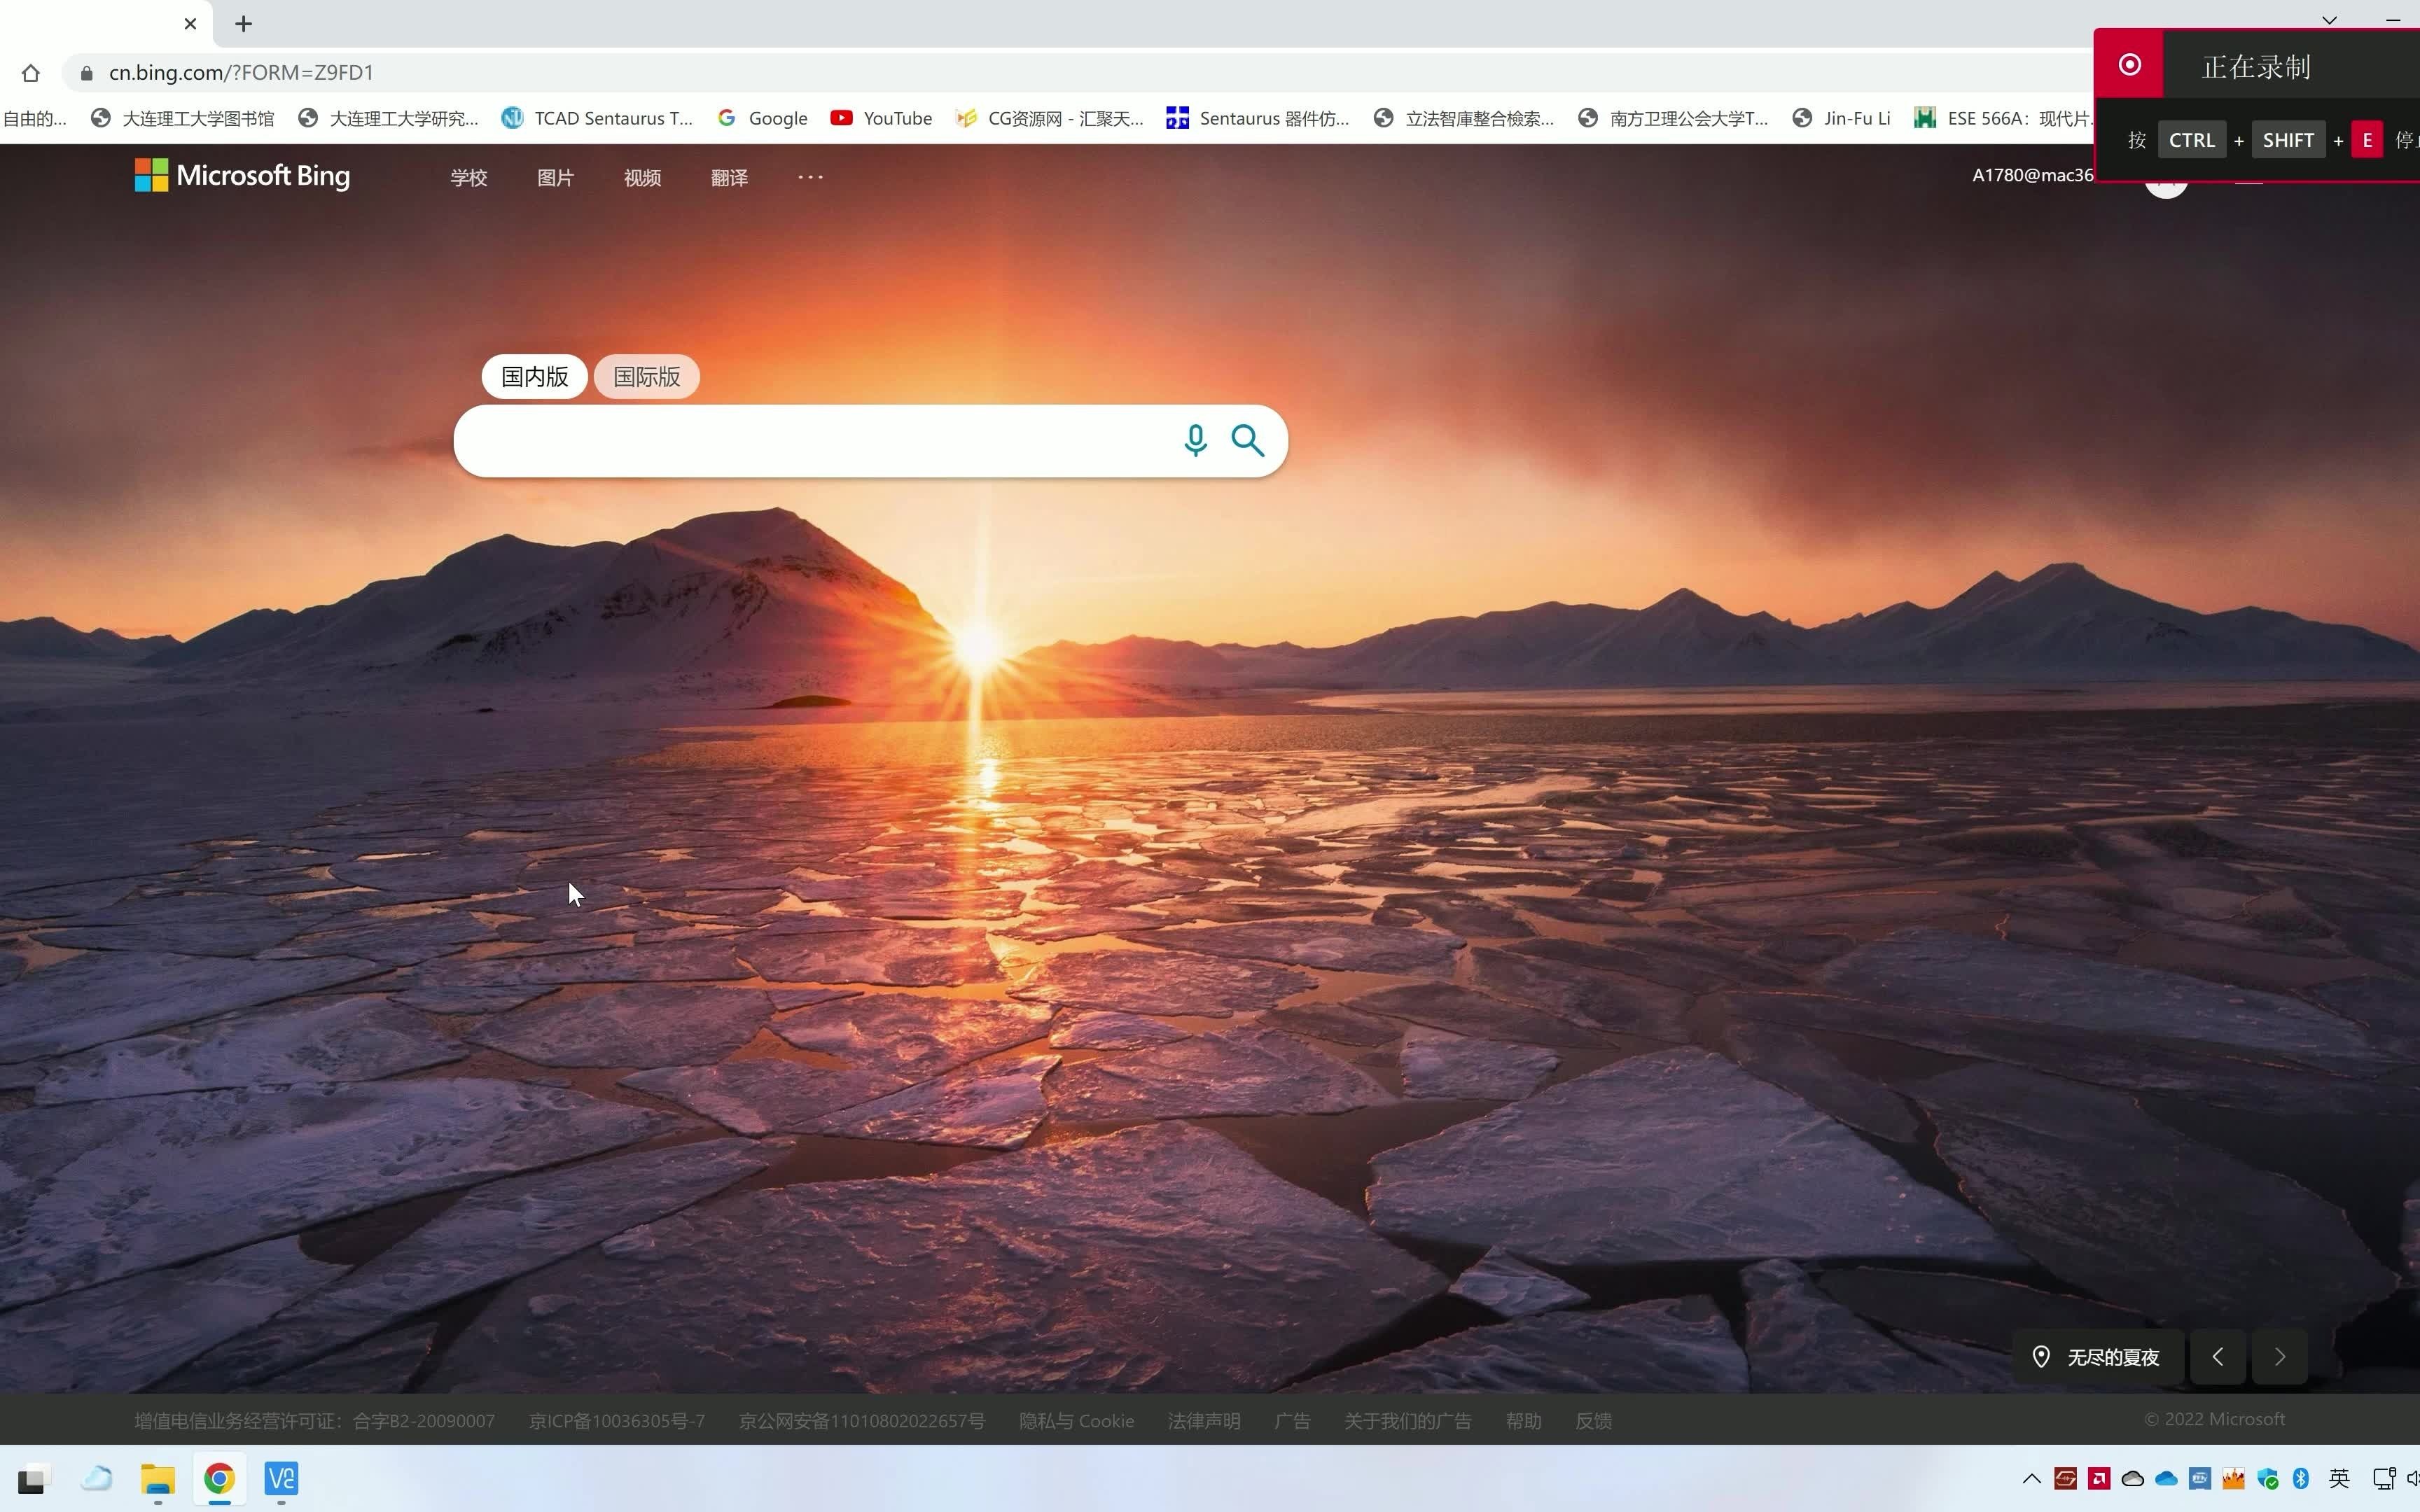Switch to the 国际版 search mode

pyautogui.click(x=646, y=377)
